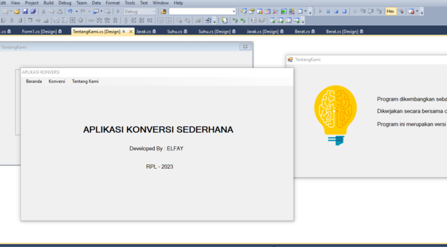Viewport: 447px width, 247px height.
Task: Click the Make Vertical Spacing Equal icon
Action: tap(126, 21)
